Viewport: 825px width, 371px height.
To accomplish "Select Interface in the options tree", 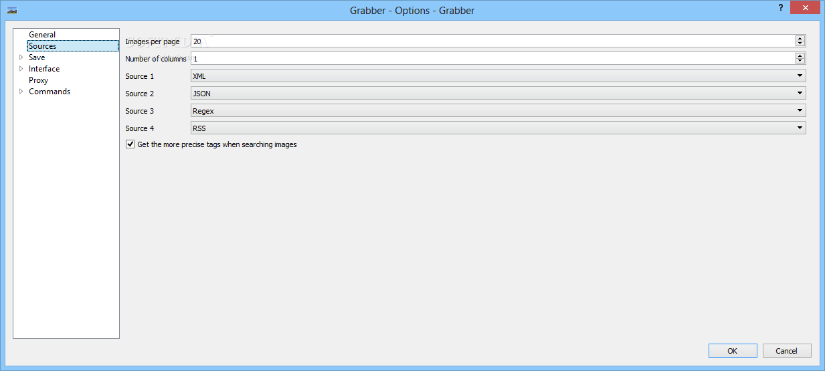I will (44, 69).
